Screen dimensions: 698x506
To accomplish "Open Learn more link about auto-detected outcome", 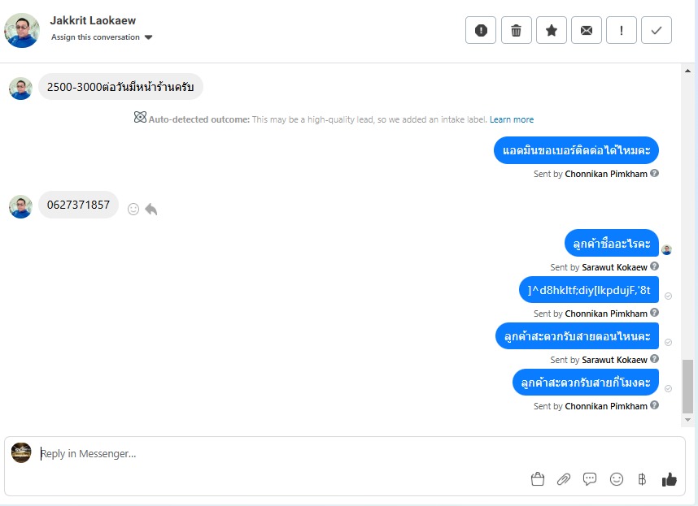I will pos(512,119).
